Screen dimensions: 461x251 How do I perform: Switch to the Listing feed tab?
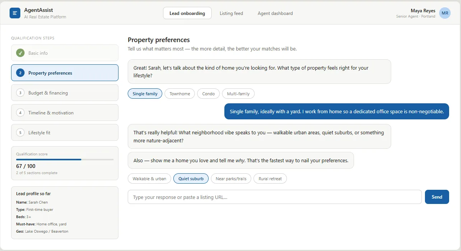pos(231,13)
